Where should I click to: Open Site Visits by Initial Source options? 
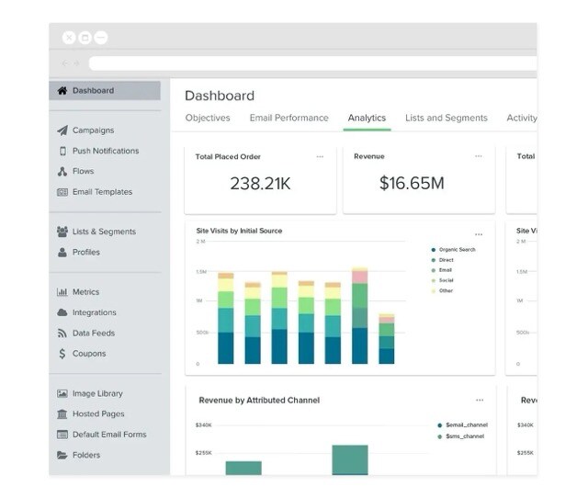pyautogui.click(x=479, y=235)
